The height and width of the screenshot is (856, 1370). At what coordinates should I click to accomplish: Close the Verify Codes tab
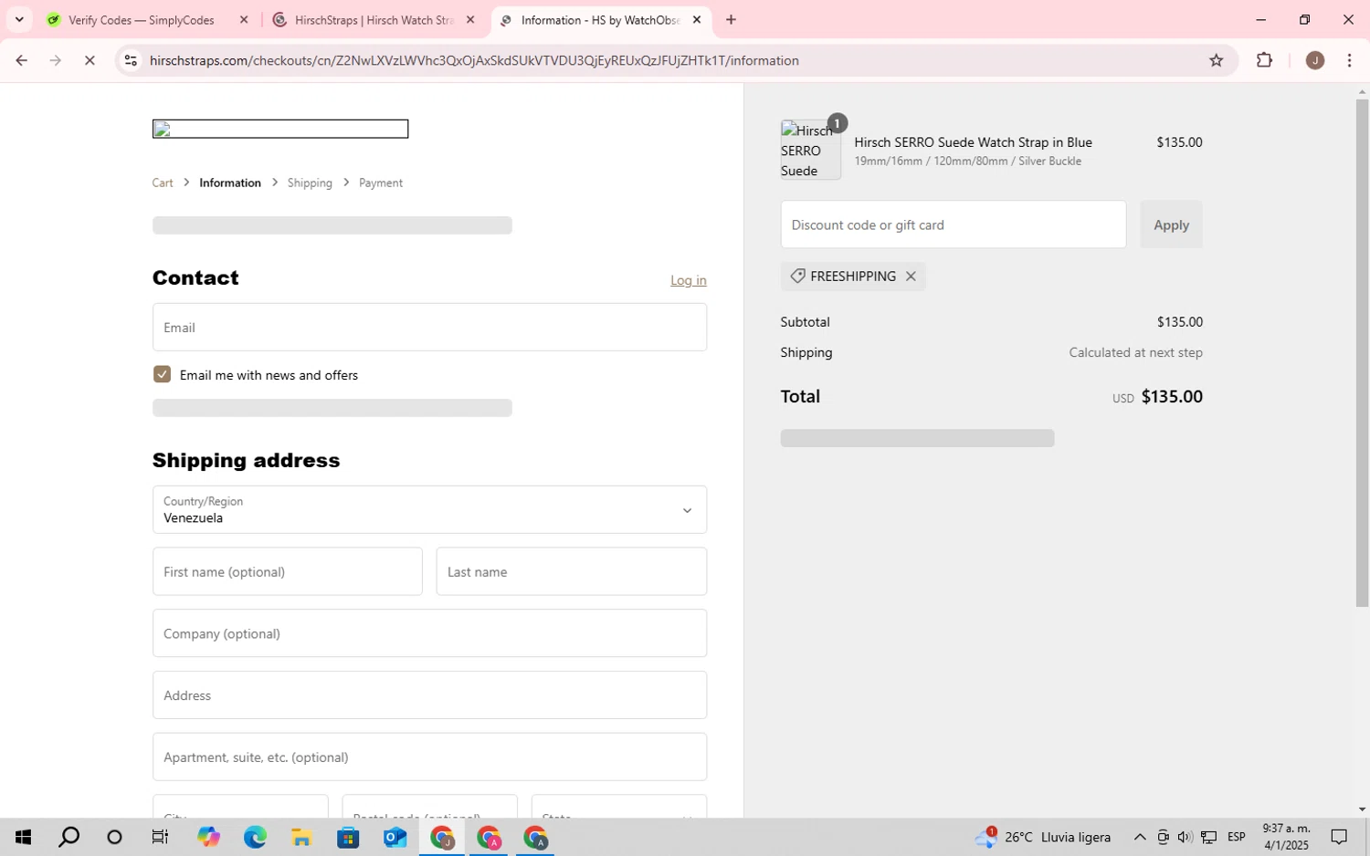coord(244,19)
